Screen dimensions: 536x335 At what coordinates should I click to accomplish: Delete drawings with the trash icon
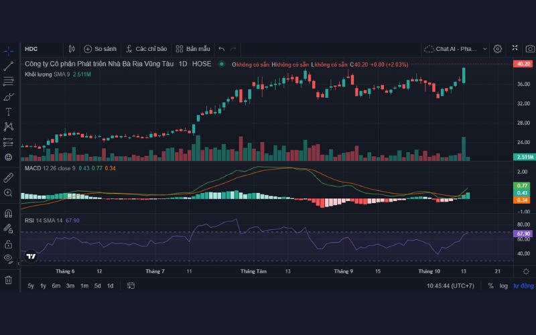pos(9,279)
